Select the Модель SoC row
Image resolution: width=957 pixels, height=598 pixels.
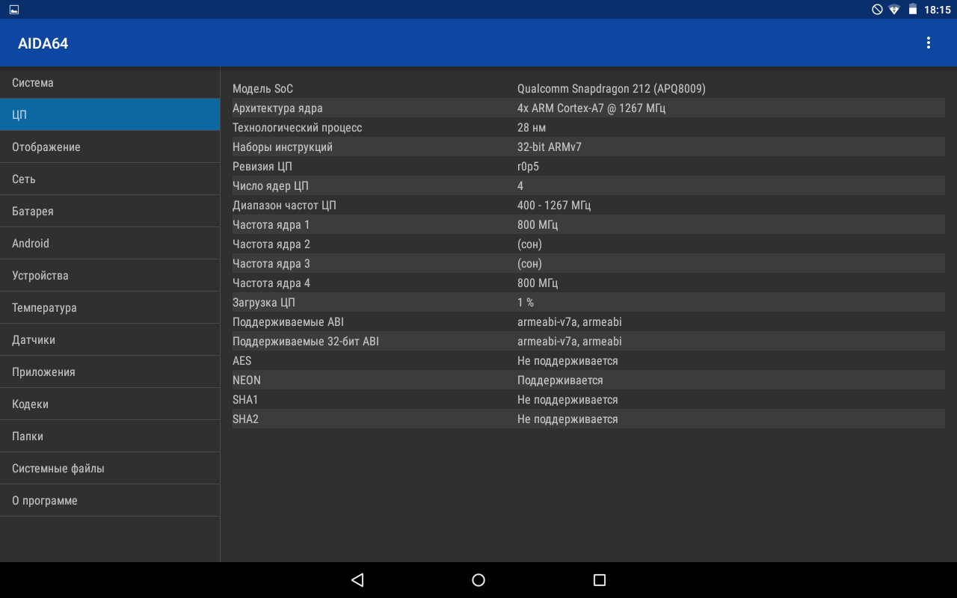pos(588,89)
